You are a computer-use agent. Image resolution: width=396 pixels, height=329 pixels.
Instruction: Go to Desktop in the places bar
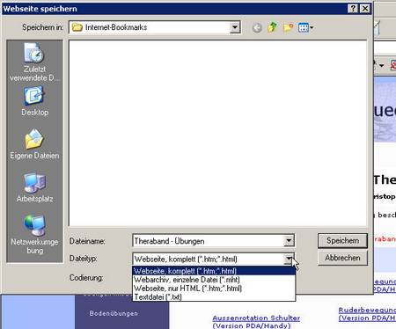[x=34, y=101]
